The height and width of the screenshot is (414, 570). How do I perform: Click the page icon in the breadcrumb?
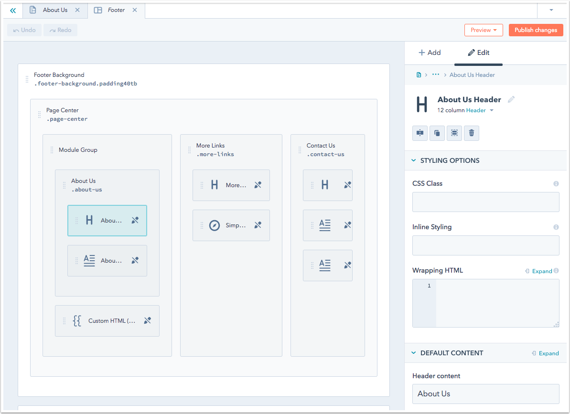(419, 74)
